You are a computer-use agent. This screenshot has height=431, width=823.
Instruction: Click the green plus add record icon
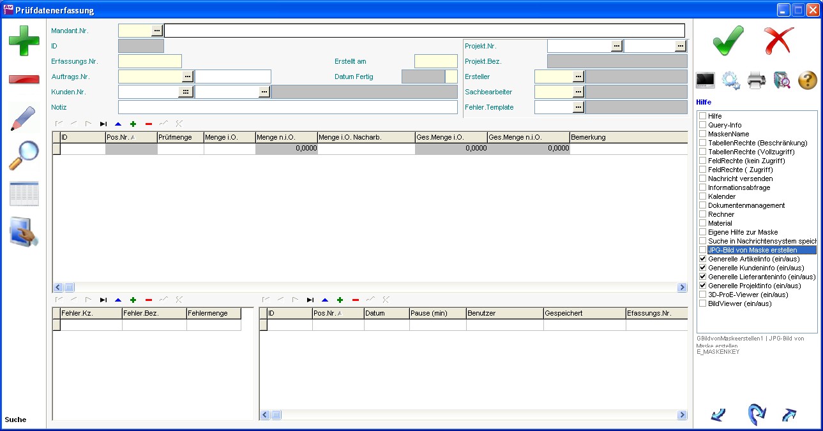tap(24, 41)
